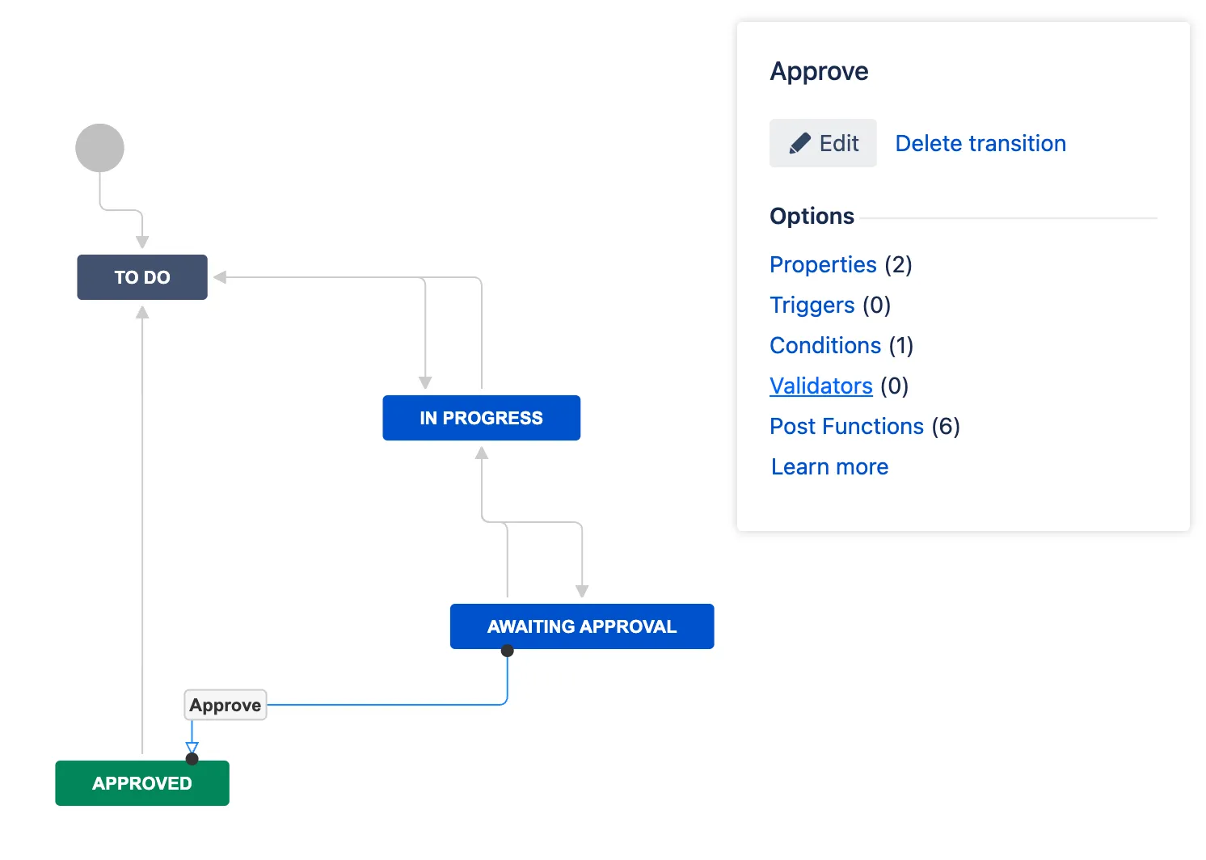
Task: Open the Properties (2) link
Action: click(x=823, y=265)
